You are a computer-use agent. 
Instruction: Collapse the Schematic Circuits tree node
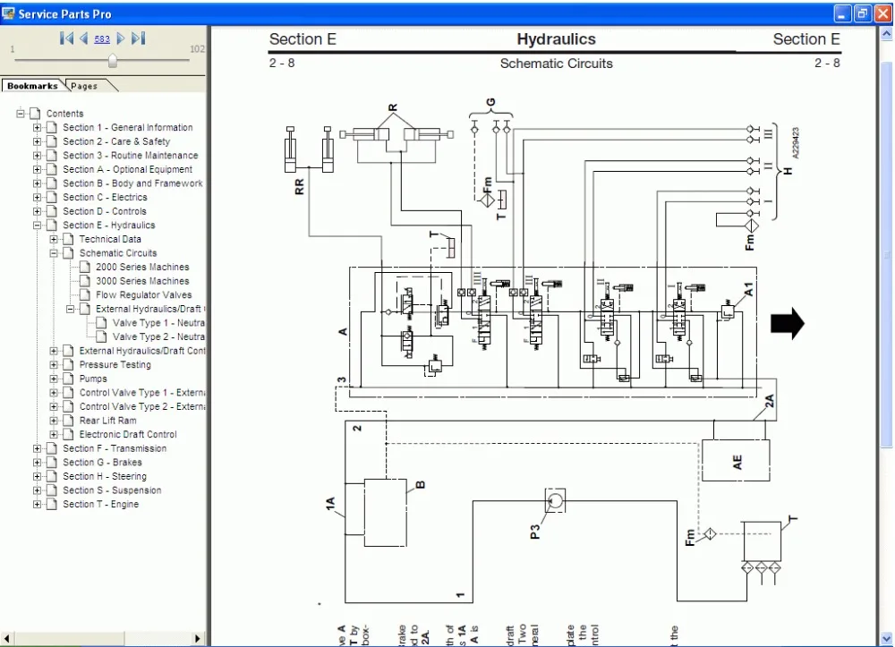click(54, 252)
